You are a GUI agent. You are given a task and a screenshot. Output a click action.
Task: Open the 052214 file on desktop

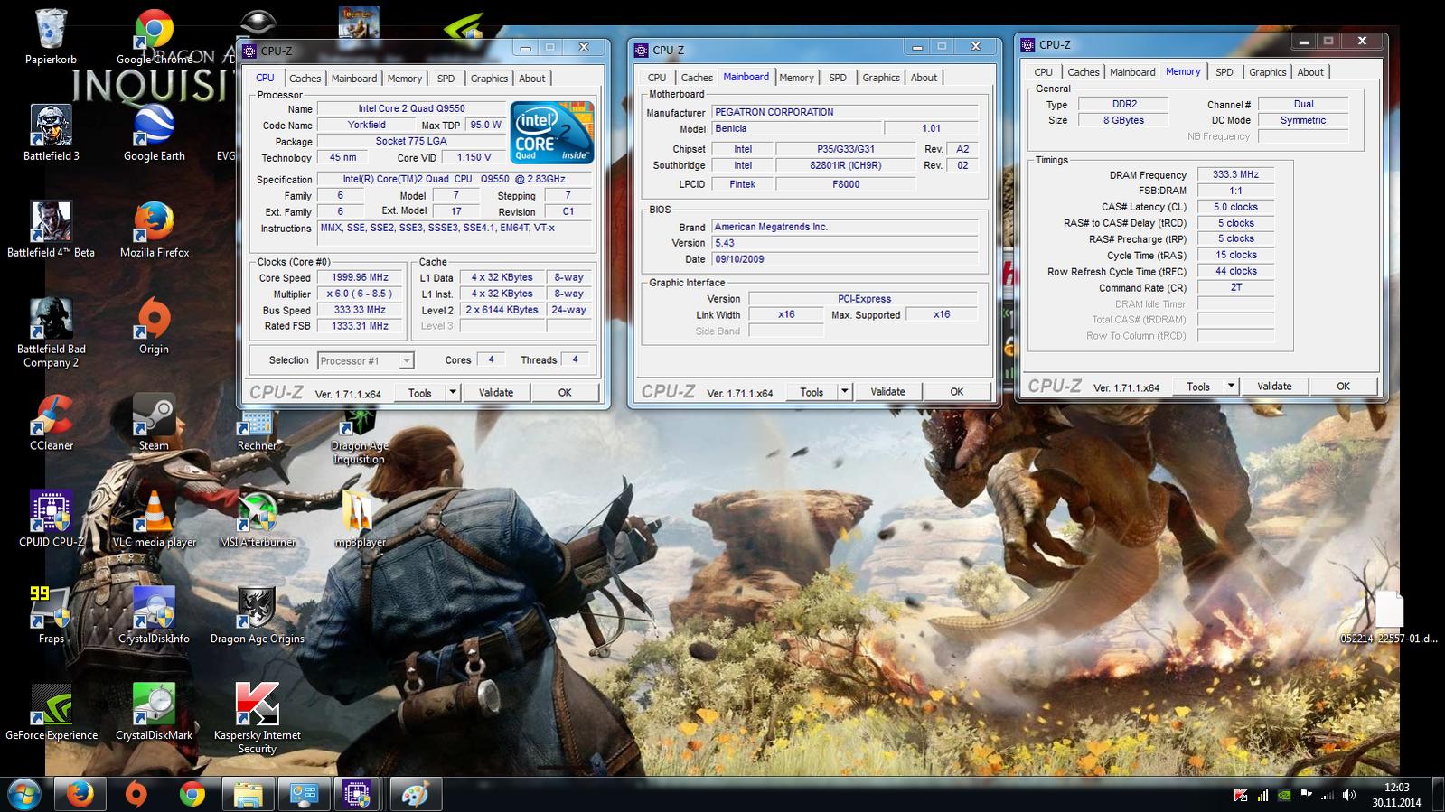pos(1389,619)
